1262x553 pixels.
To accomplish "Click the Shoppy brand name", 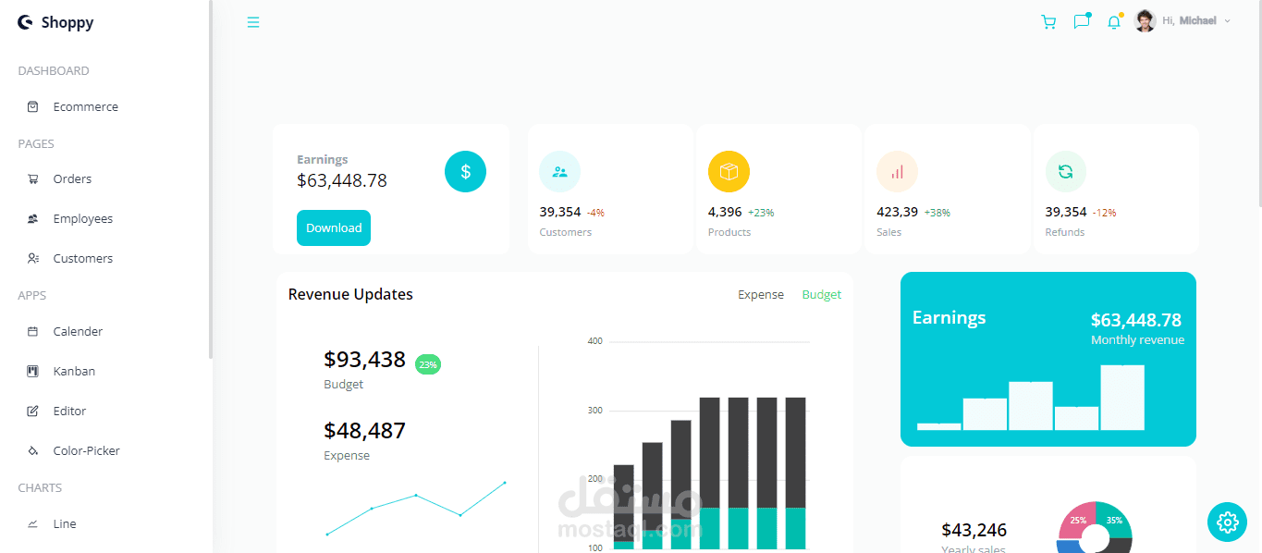I will pos(67,22).
